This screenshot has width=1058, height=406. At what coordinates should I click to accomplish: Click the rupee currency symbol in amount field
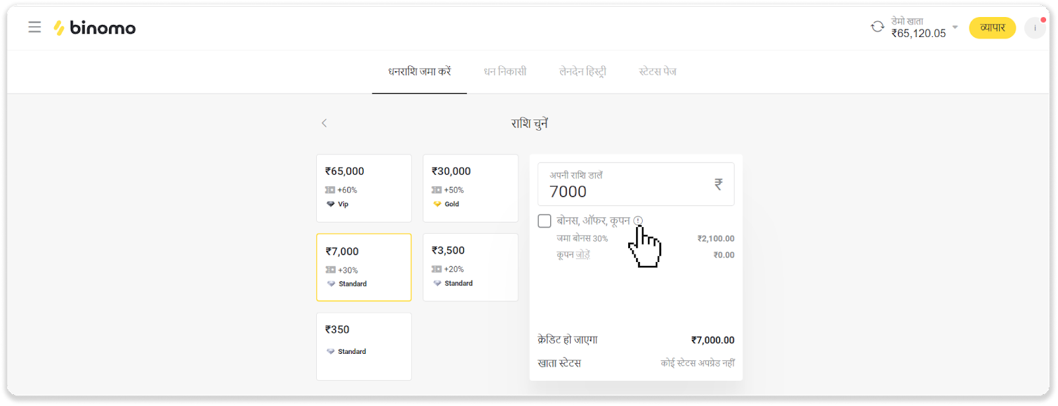(718, 184)
